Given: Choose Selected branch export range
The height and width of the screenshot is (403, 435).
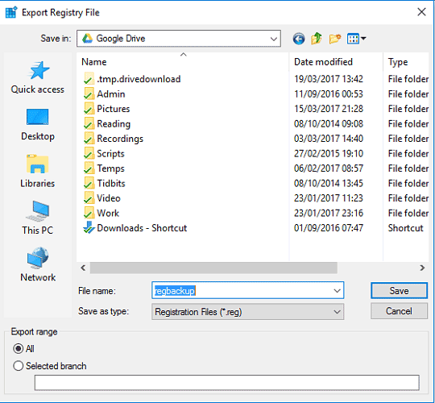Looking at the screenshot, I should (x=19, y=366).
